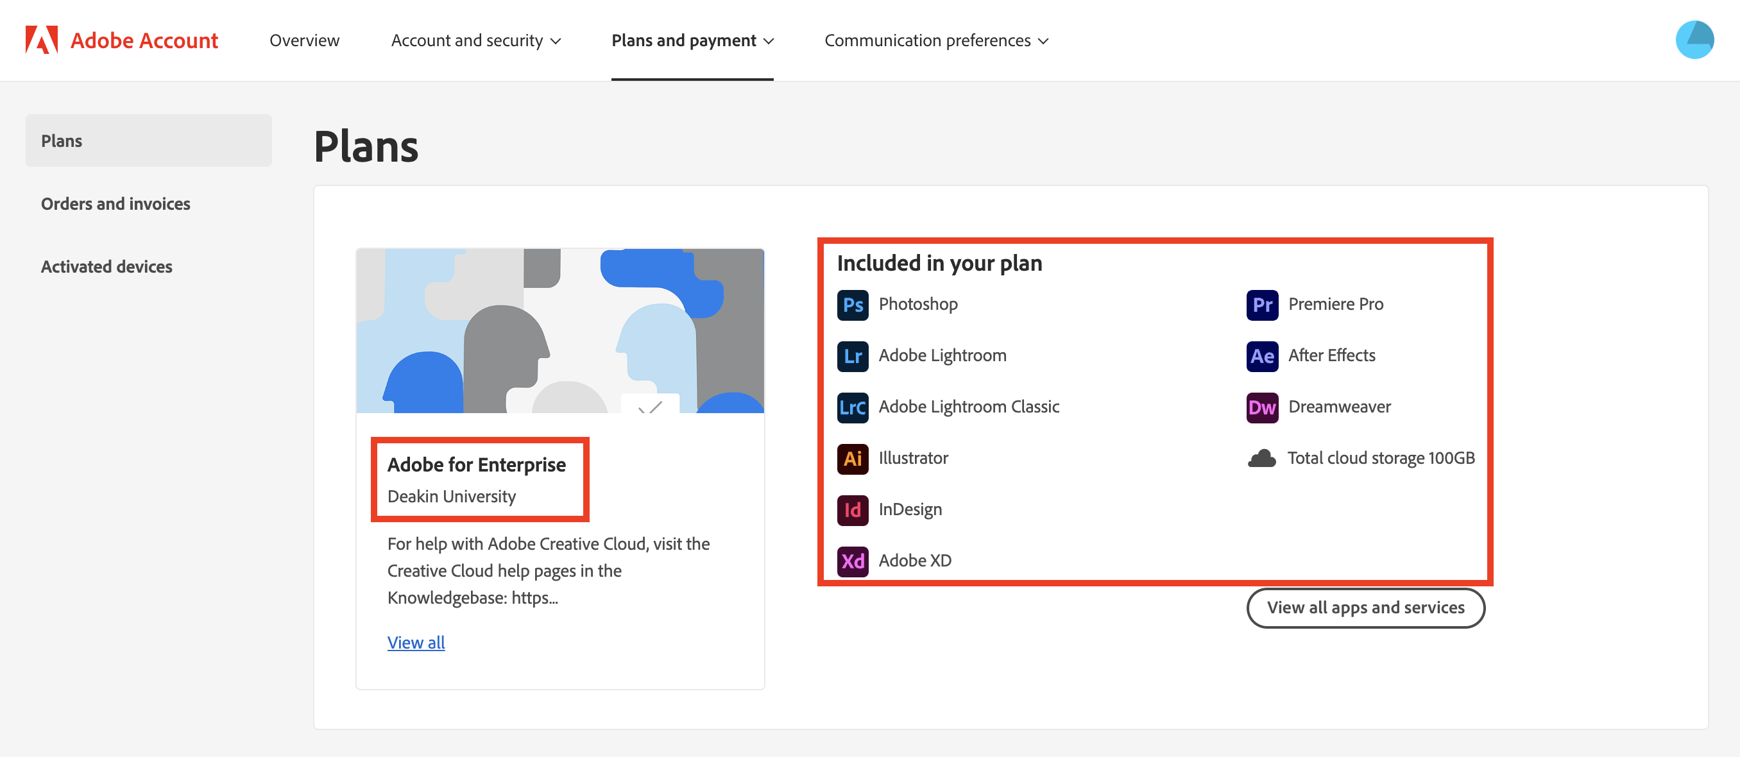
Task: Click the Photoshop Ps icon
Action: pyautogui.click(x=853, y=305)
